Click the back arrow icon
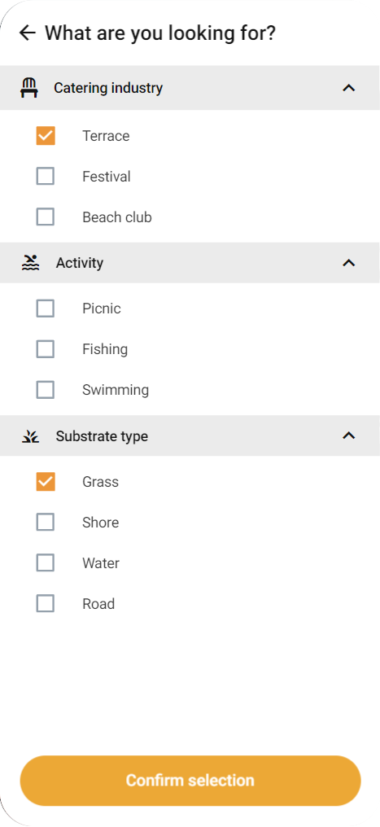The height and width of the screenshot is (827, 380). coord(27,33)
